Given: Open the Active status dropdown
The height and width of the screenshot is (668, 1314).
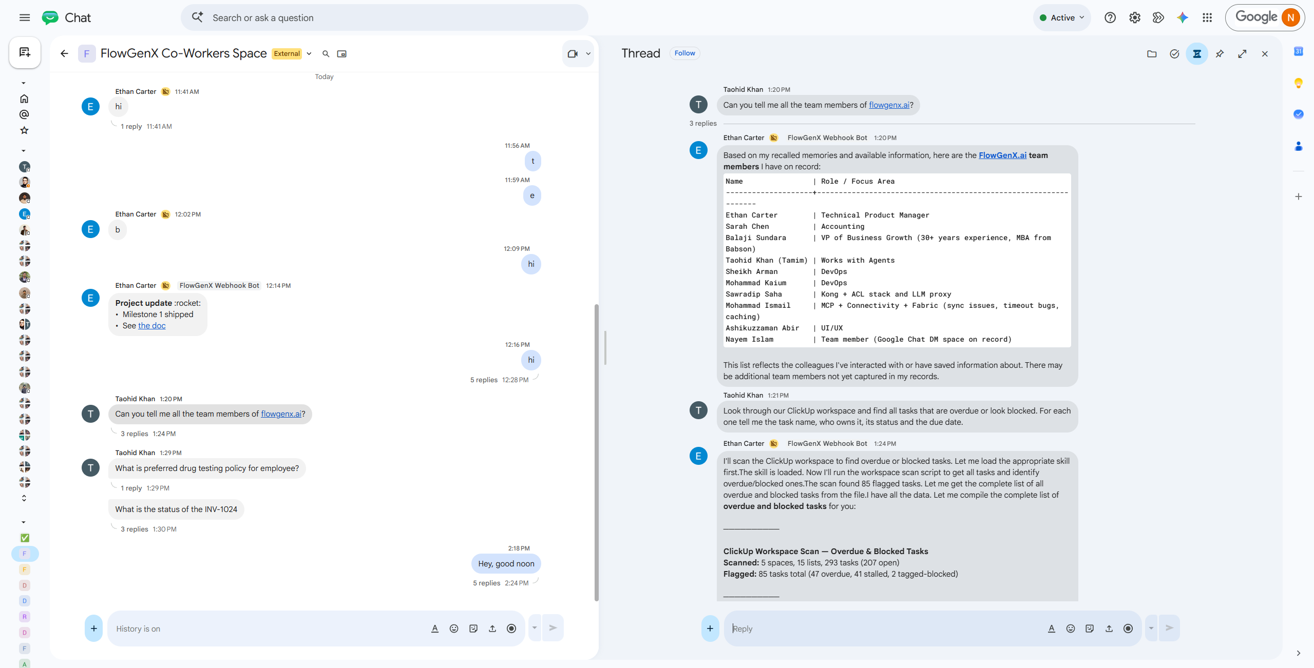Looking at the screenshot, I should click(x=1062, y=18).
